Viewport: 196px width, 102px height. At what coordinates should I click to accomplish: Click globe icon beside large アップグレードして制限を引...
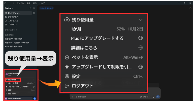(x=141, y=67)
